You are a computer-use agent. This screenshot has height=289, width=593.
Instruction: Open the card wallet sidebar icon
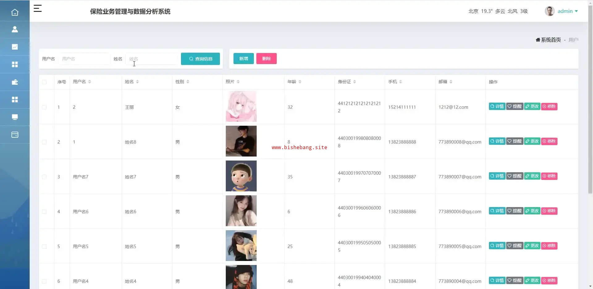(15, 135)
